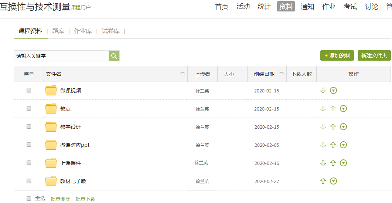Expand the 教案 row options dropdown
Image resolution: width=392 pixels, height=203 pixels.
(343, 109)
